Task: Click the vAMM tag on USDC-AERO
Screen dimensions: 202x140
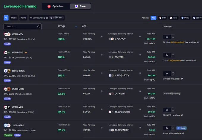Action: click(x=18, y=135)
